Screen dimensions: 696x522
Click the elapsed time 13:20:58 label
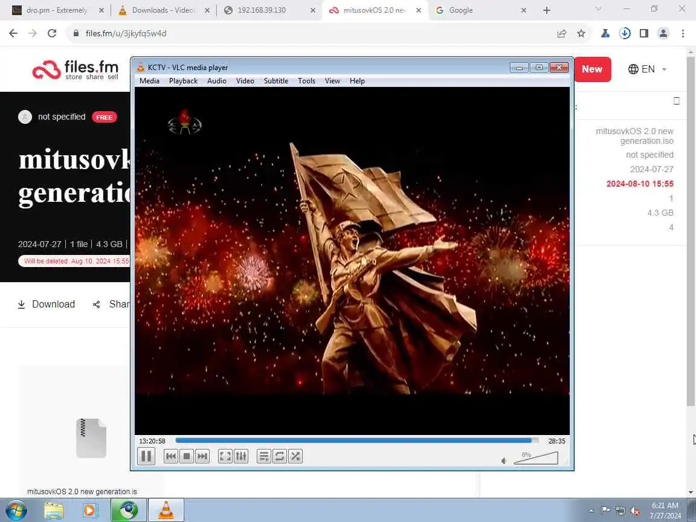[x=152, y=441]
